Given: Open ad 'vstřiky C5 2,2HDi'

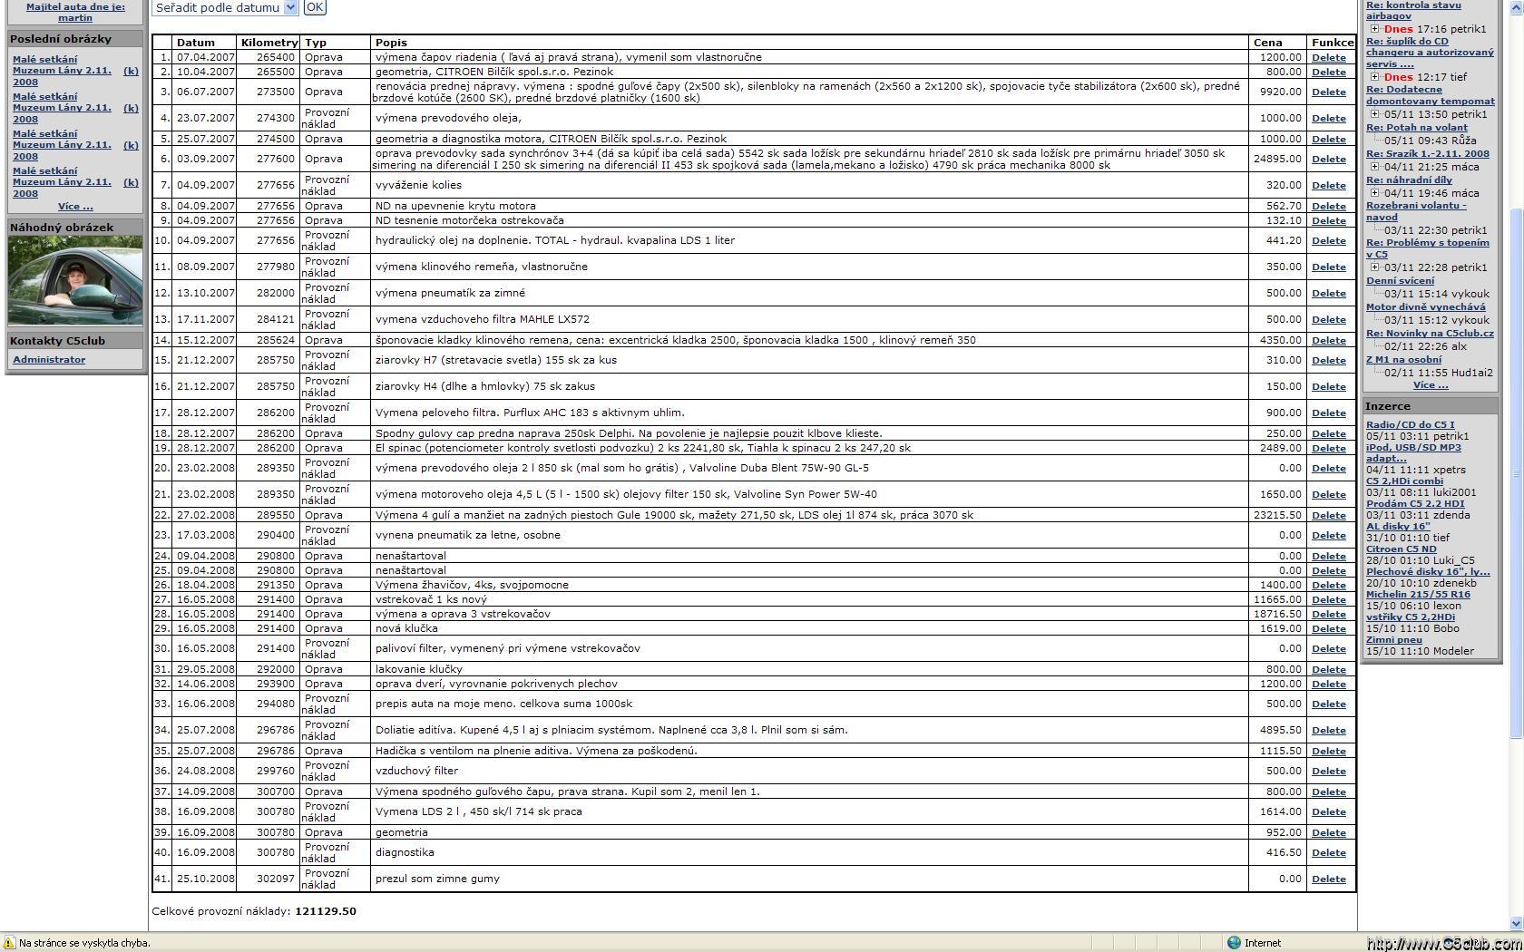Looking at the screenshot, I should (1410, 617).
